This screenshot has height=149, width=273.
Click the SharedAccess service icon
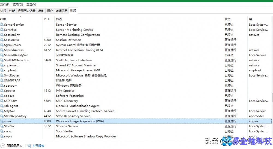click(2, 50)
